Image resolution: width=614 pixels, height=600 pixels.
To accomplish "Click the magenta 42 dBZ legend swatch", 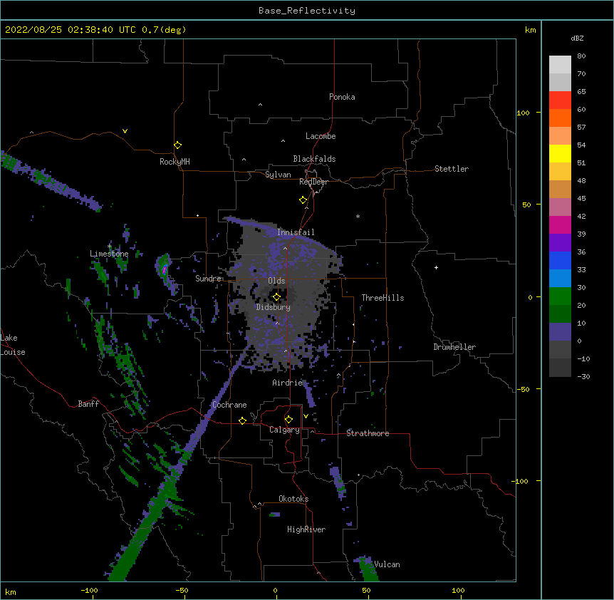I will [560, 224].
